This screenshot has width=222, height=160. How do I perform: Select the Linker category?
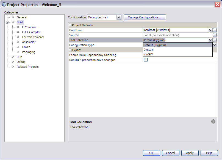[x=26, y=47]
